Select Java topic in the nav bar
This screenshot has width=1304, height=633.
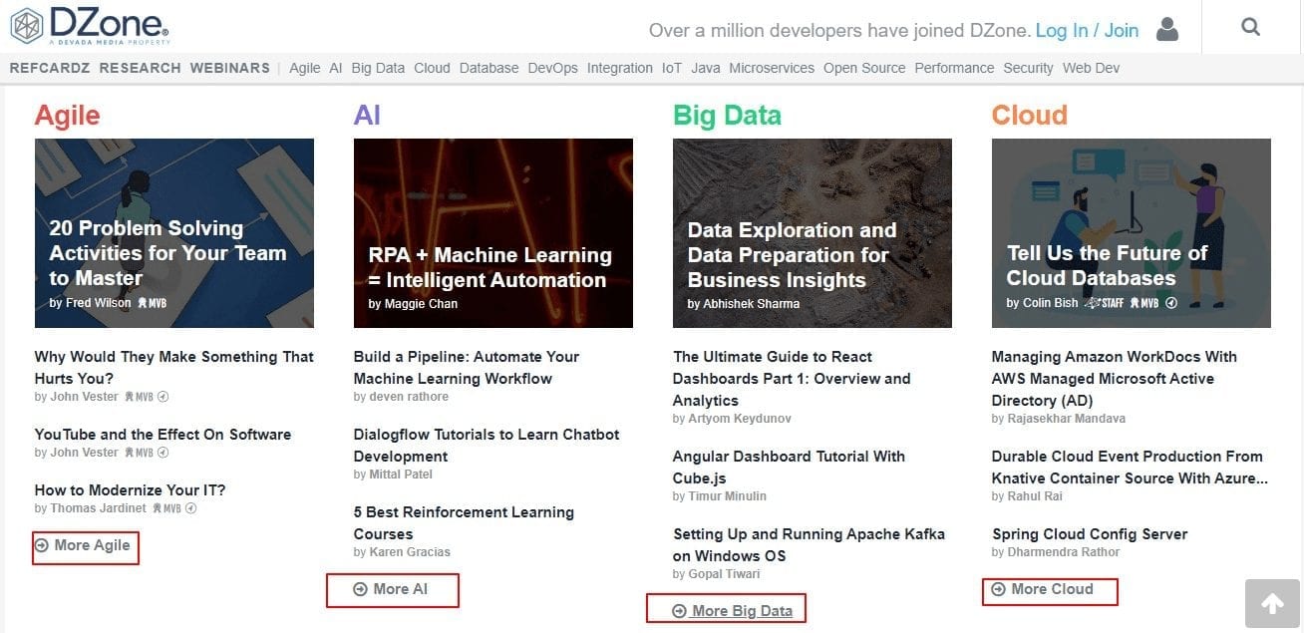click(x=706, y=68)
